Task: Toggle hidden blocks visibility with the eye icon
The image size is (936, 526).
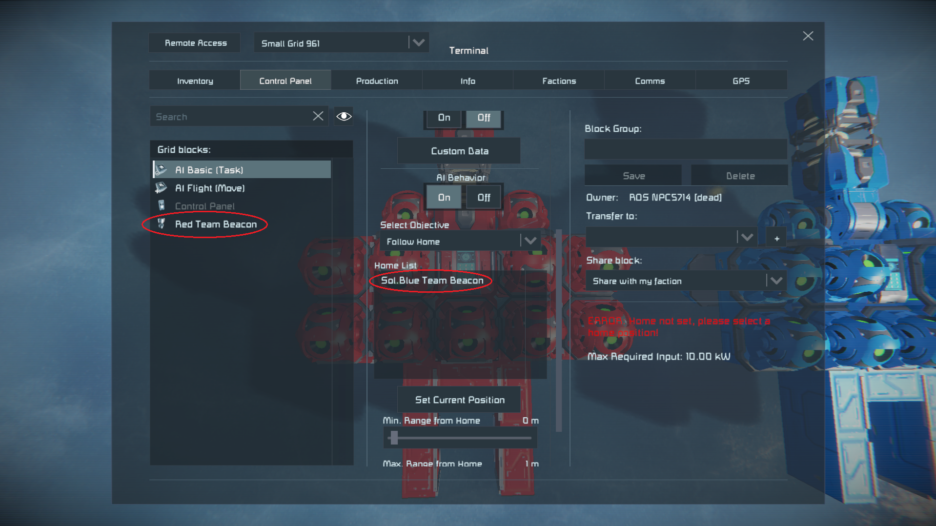Action: (344, 116)
